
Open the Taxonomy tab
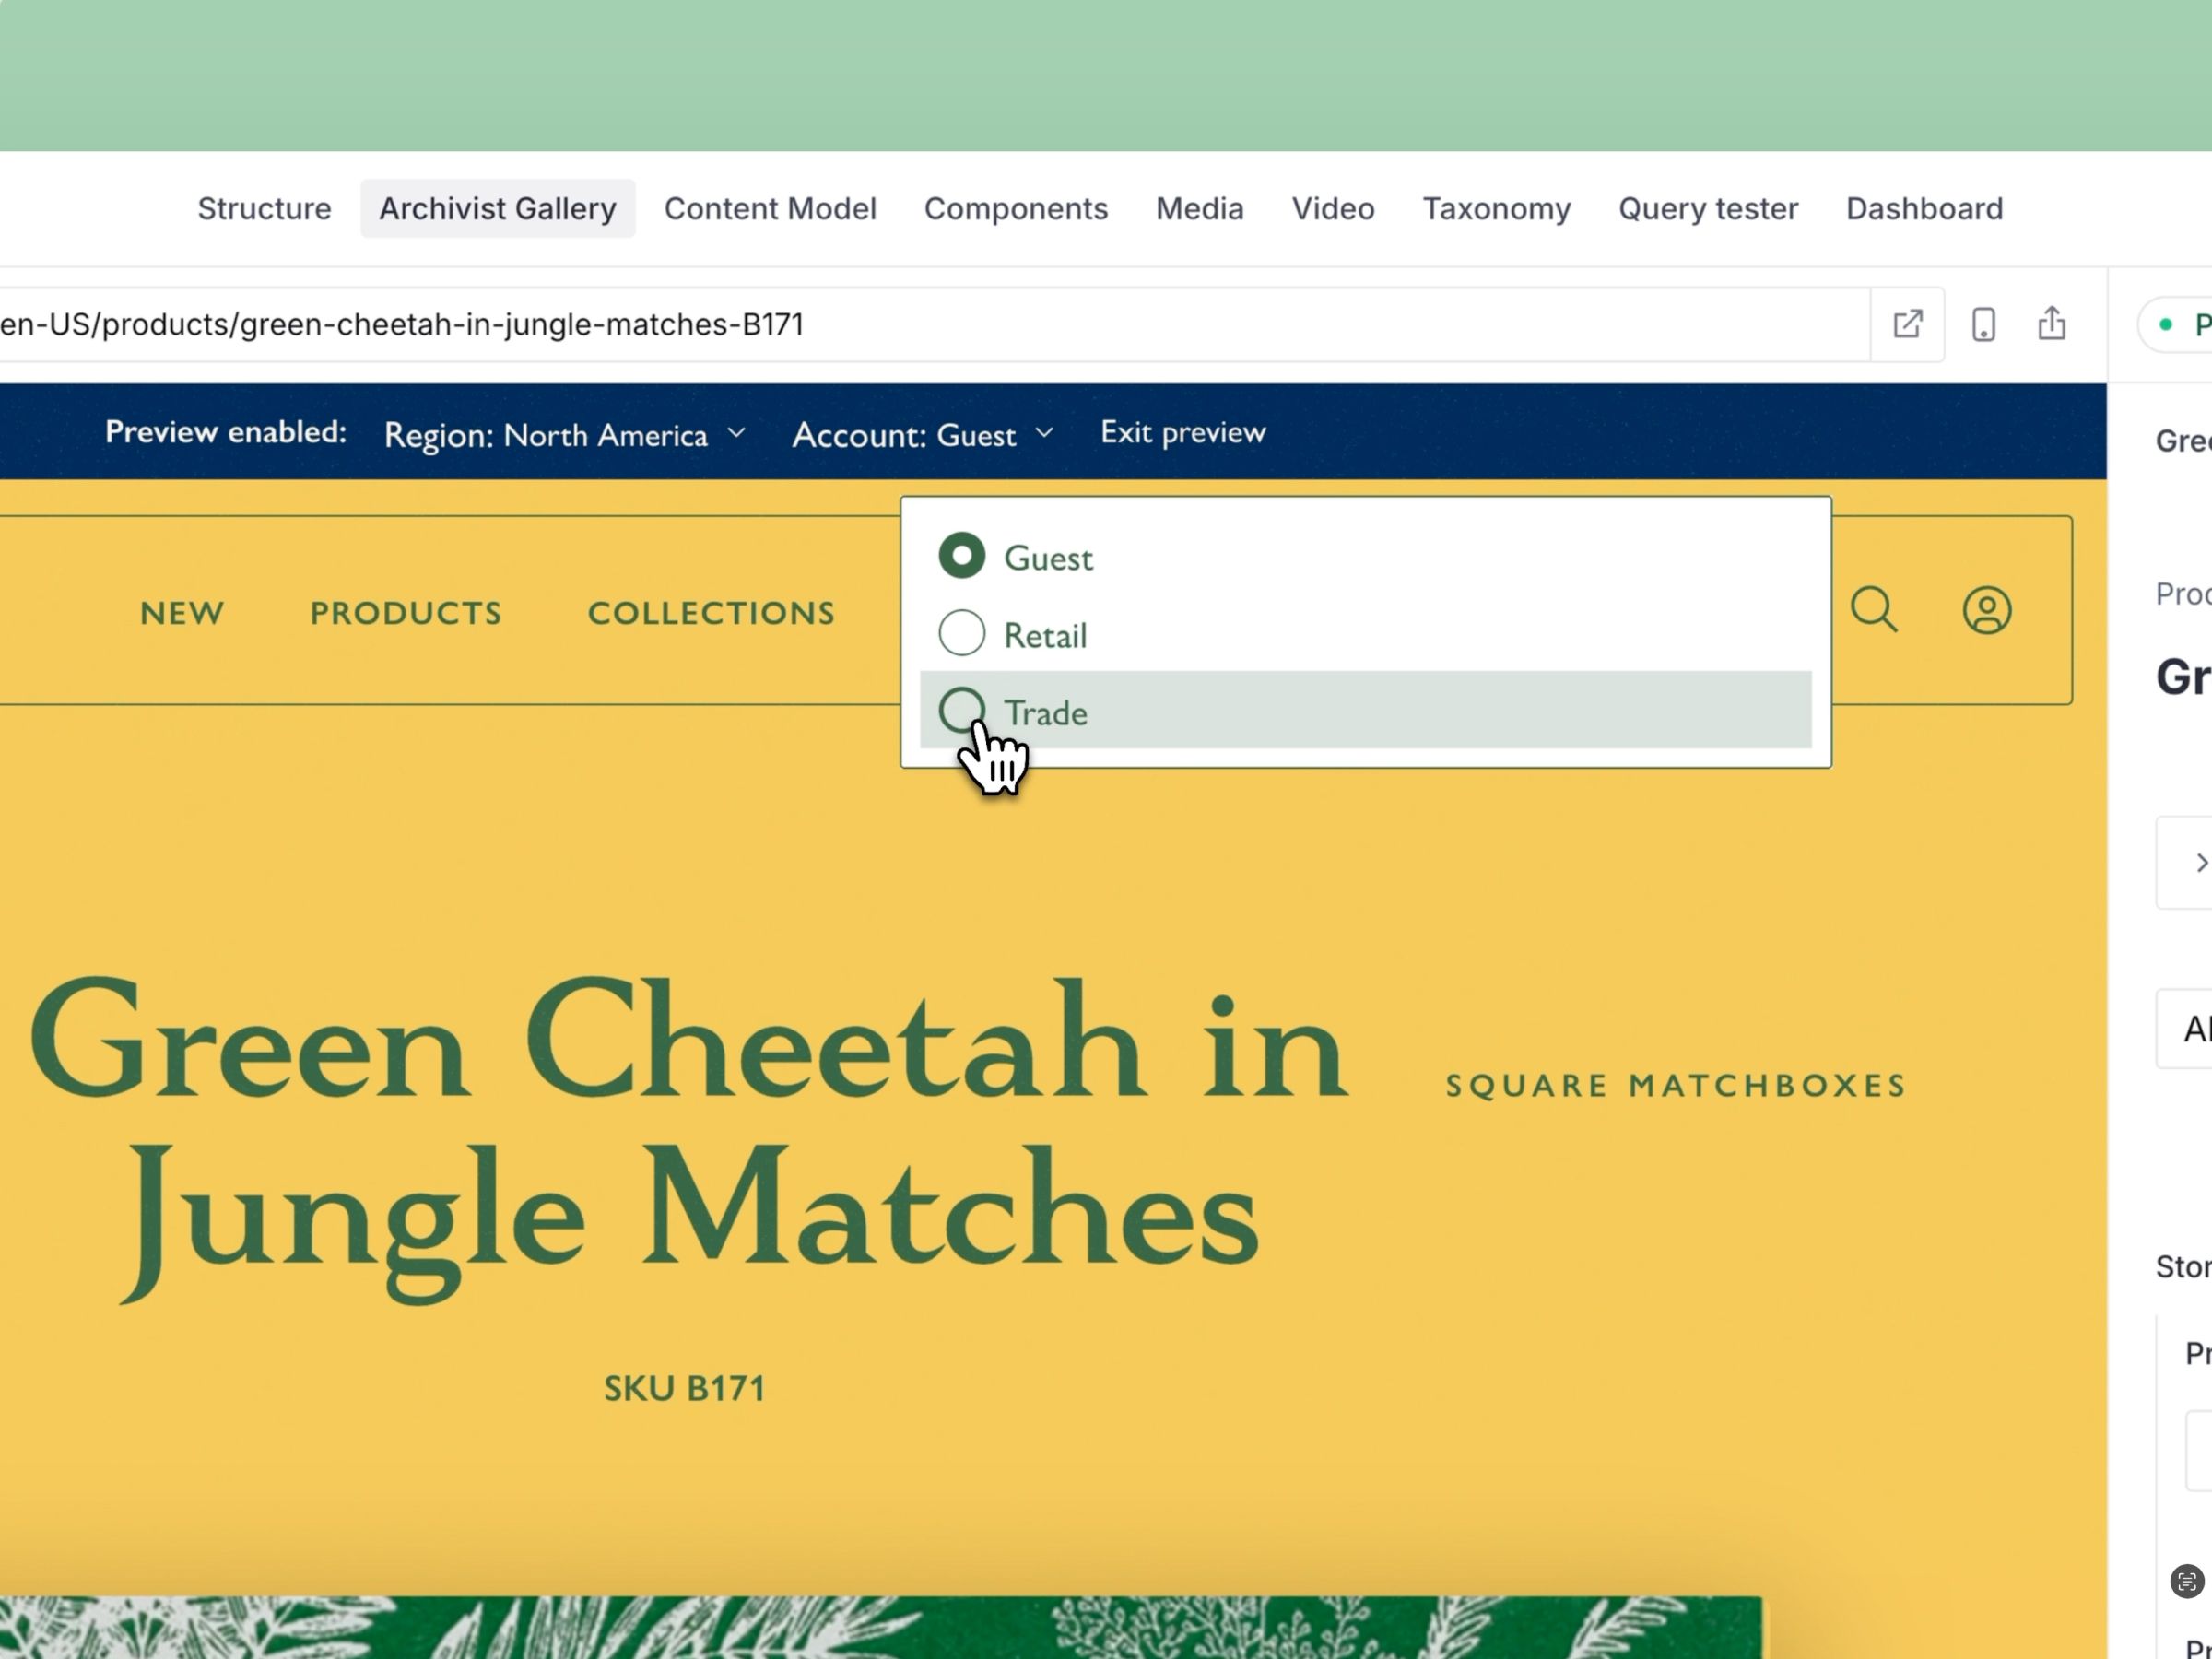(x=1496, y=208)
